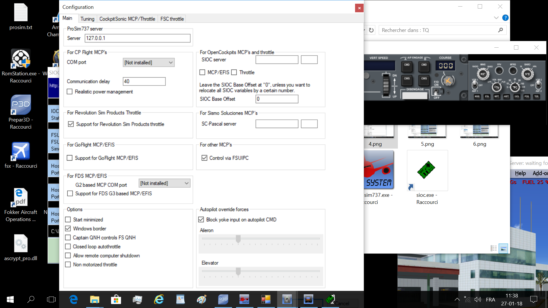
Task: Enable Realistic power management checkbox
Action: pyautogui.click(x=69, y=92)
